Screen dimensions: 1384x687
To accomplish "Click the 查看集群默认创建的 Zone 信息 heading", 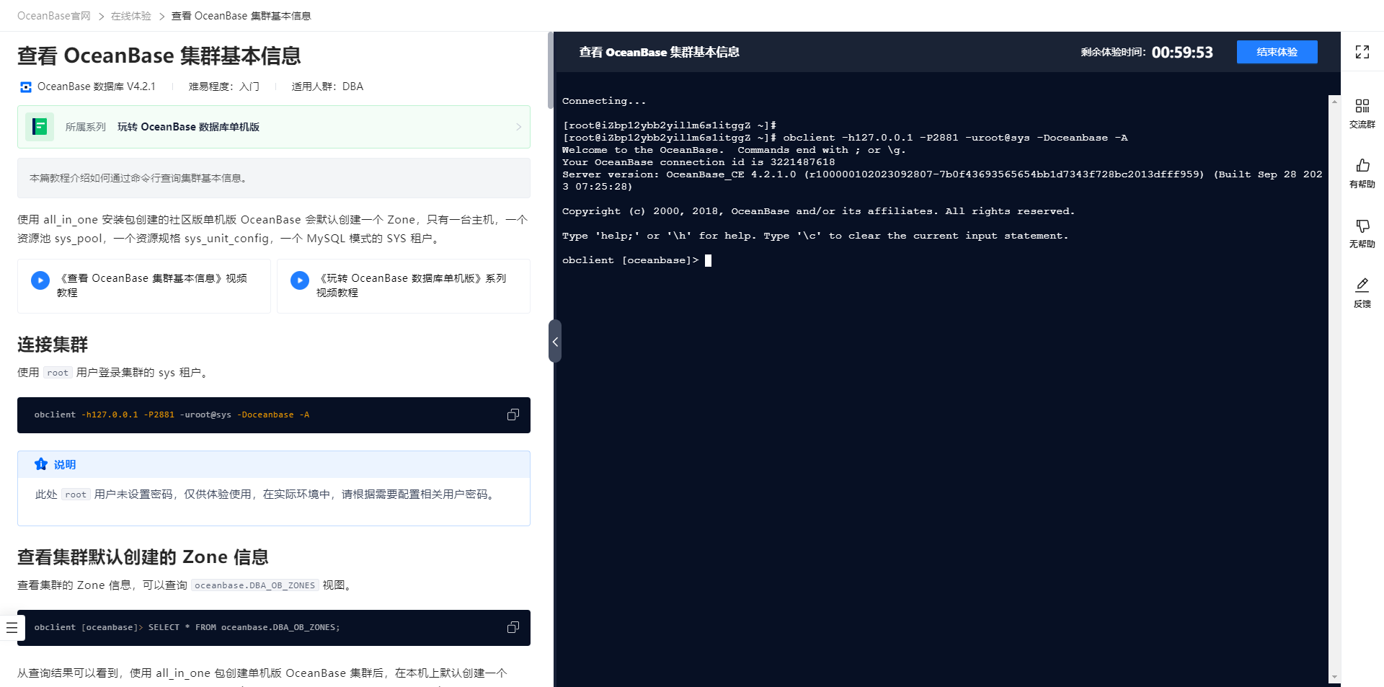I will coord(143,557).
